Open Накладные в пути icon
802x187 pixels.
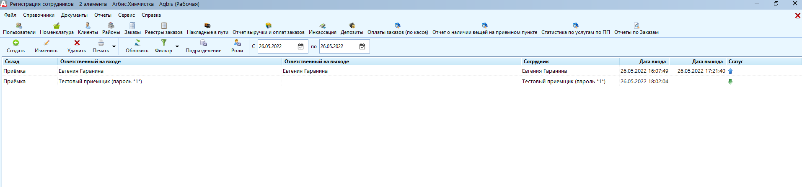pyautogui.click(x=207, y=28)
